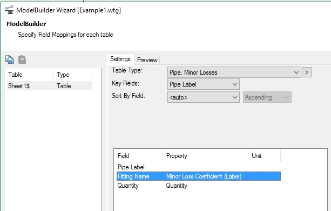Select the Fitting Name field row
The width and height of the screenshot is (331, 211).
199,176
